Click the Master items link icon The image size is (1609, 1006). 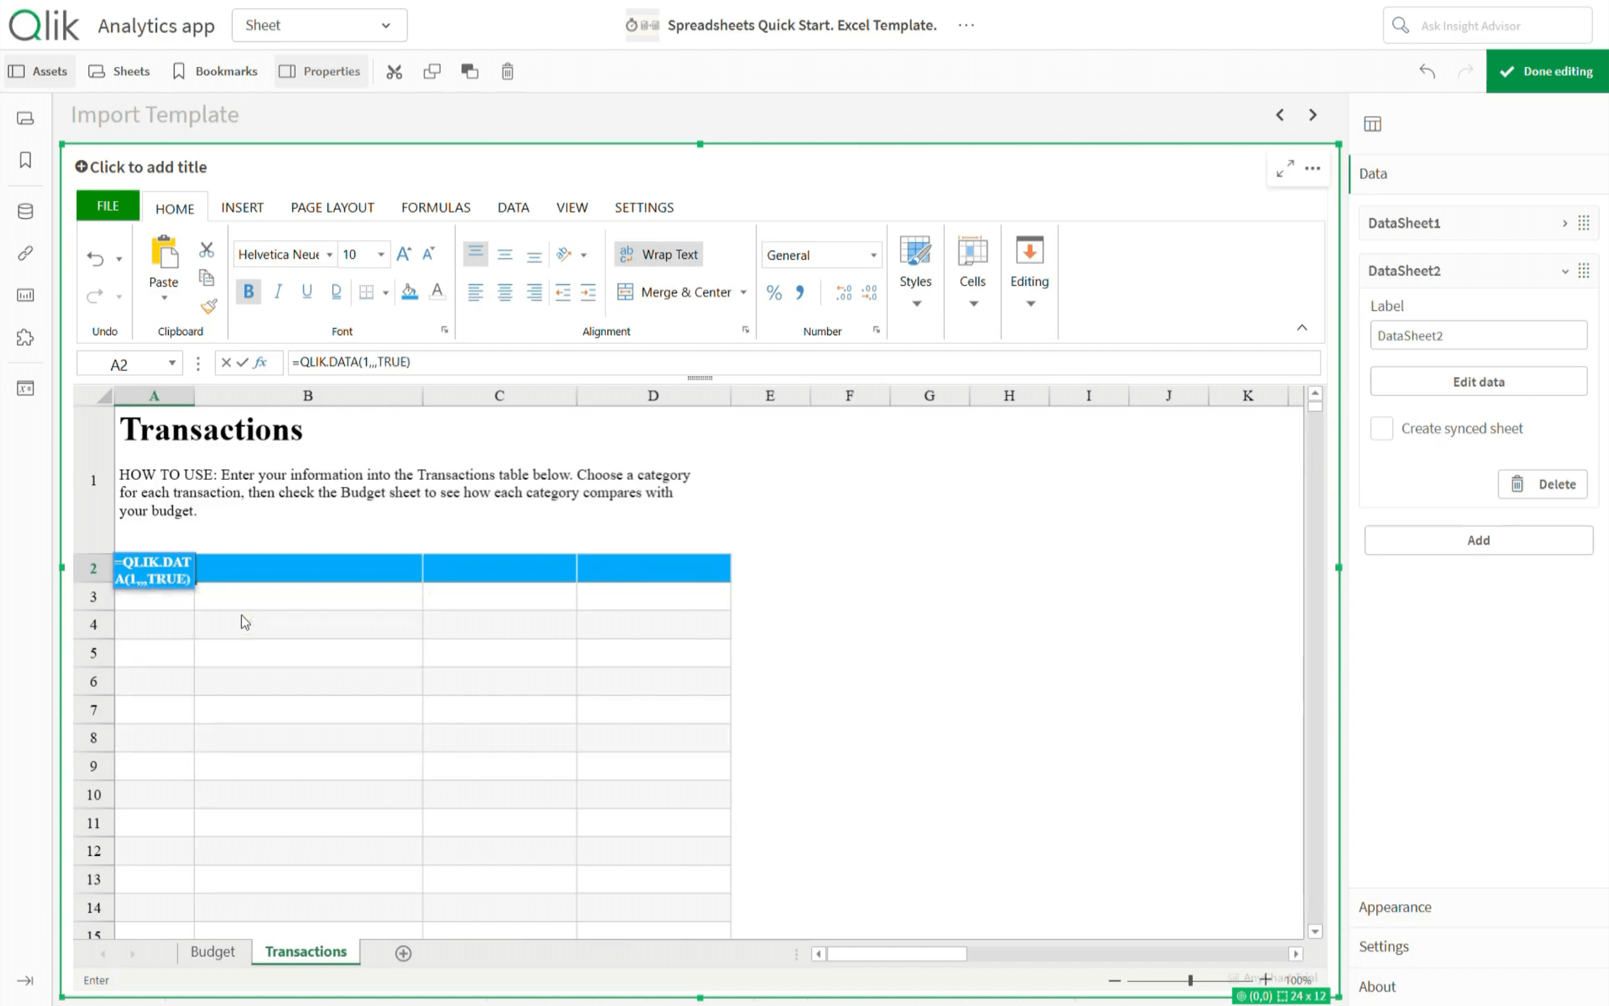click(x=25, y=254)
